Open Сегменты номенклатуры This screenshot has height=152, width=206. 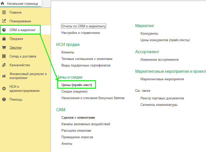pyautogui.click(x=159, y=105)
